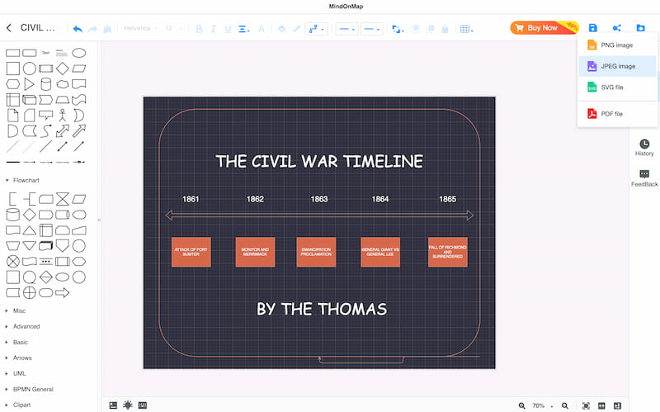Open the History panel
Viewport: 660px width, 412px height.
click(644, 148)
